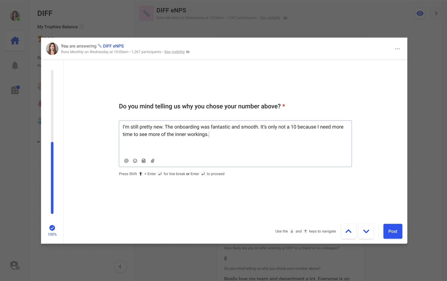Viewport: 447px width, 281px height.
Task: Attach a file using the paperclip icon
Action: pos(153,161)
